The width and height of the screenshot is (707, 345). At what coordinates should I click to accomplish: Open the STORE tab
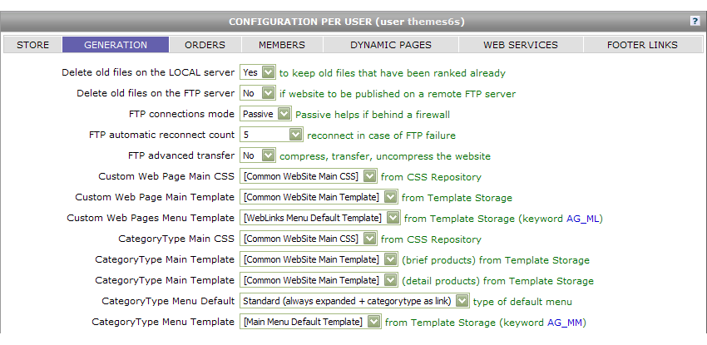click(32, 45)
